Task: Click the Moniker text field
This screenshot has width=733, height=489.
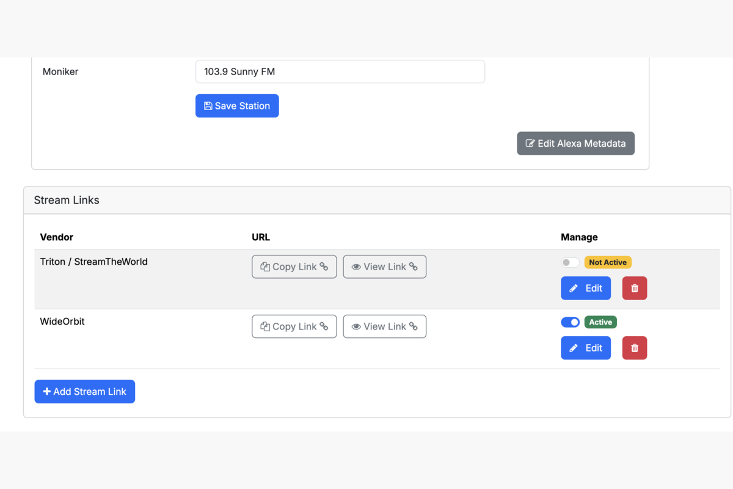Action: 340,72
